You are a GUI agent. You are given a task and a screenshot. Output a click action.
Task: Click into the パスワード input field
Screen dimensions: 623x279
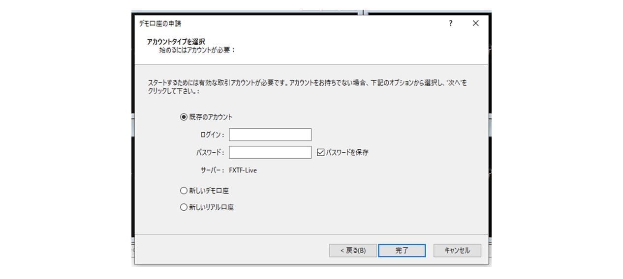pyautogui.click(x=270, y=152)
